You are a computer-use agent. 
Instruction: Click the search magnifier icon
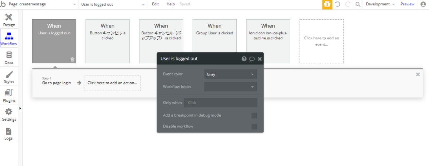tap(358, 4)
